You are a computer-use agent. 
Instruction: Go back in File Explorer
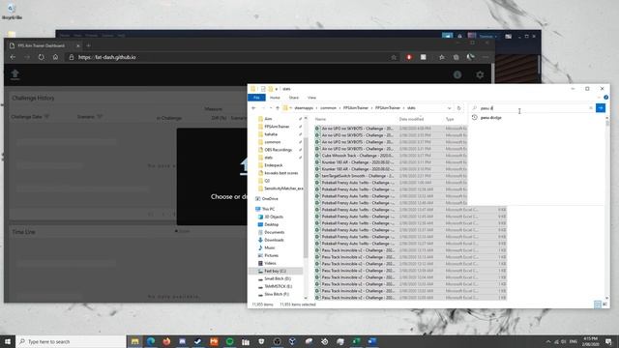253,107
